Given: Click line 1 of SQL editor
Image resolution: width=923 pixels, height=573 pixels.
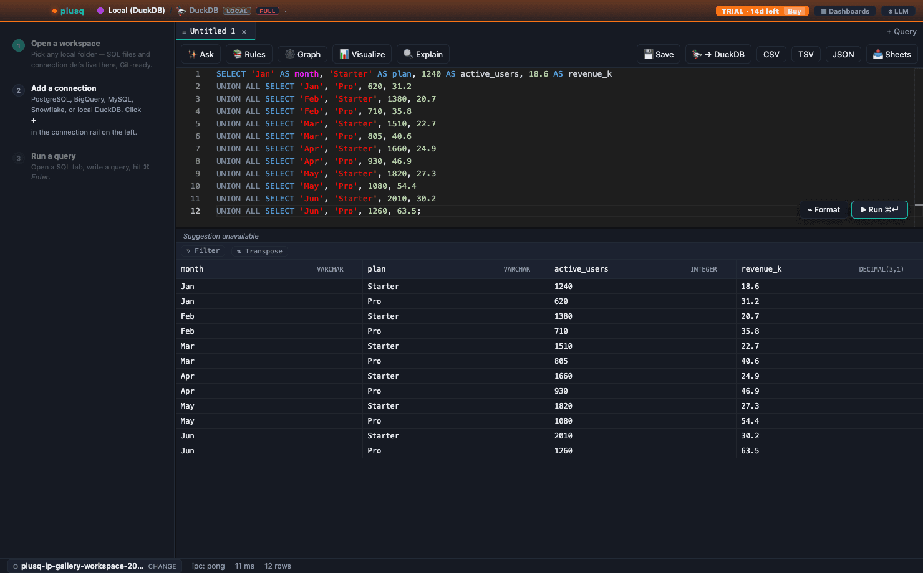Looking at the screenshot, I should tap(414, 74).
